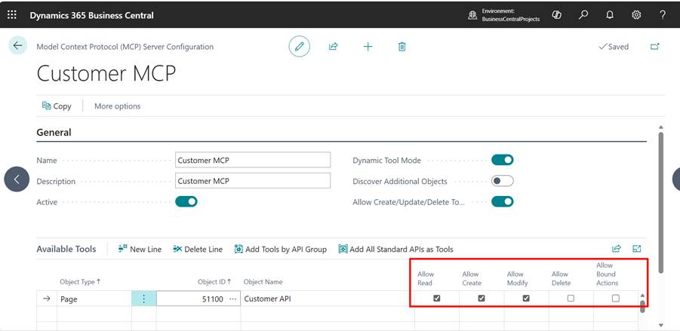Screen dimensions: 680x331
Task: Sort by Object Type column header
Action: click(x=80, y=281)
